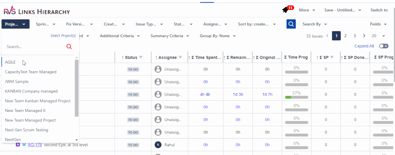Click unassigned avatar in the 27% row
Image resolution: width=395 pixels, height=155 pixels.
[x=158, y=95]
